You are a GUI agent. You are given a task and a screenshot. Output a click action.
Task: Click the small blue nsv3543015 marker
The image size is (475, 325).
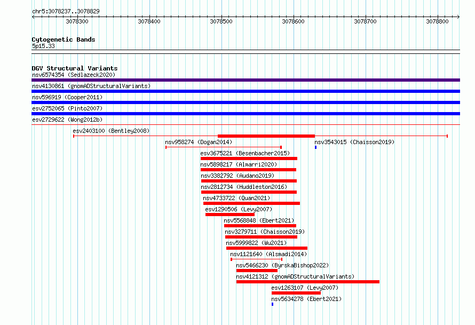tap(315, 147)
